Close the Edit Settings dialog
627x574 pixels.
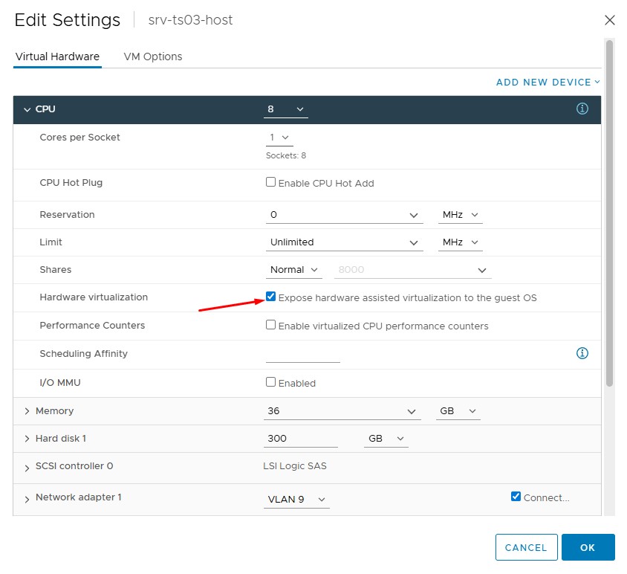(x=609, y=20)
